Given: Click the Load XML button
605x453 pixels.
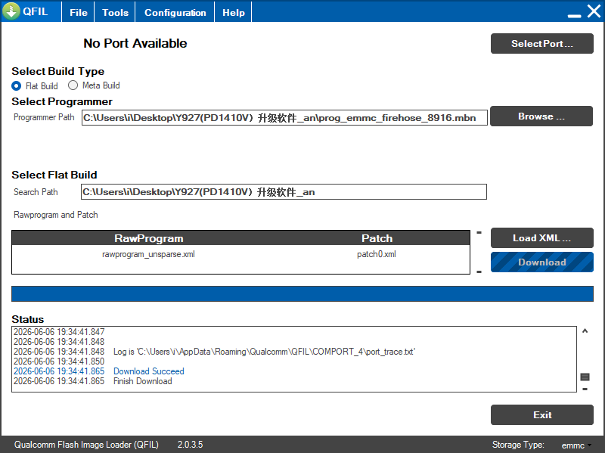Looking at the screenshot, I should pos(541,237).
